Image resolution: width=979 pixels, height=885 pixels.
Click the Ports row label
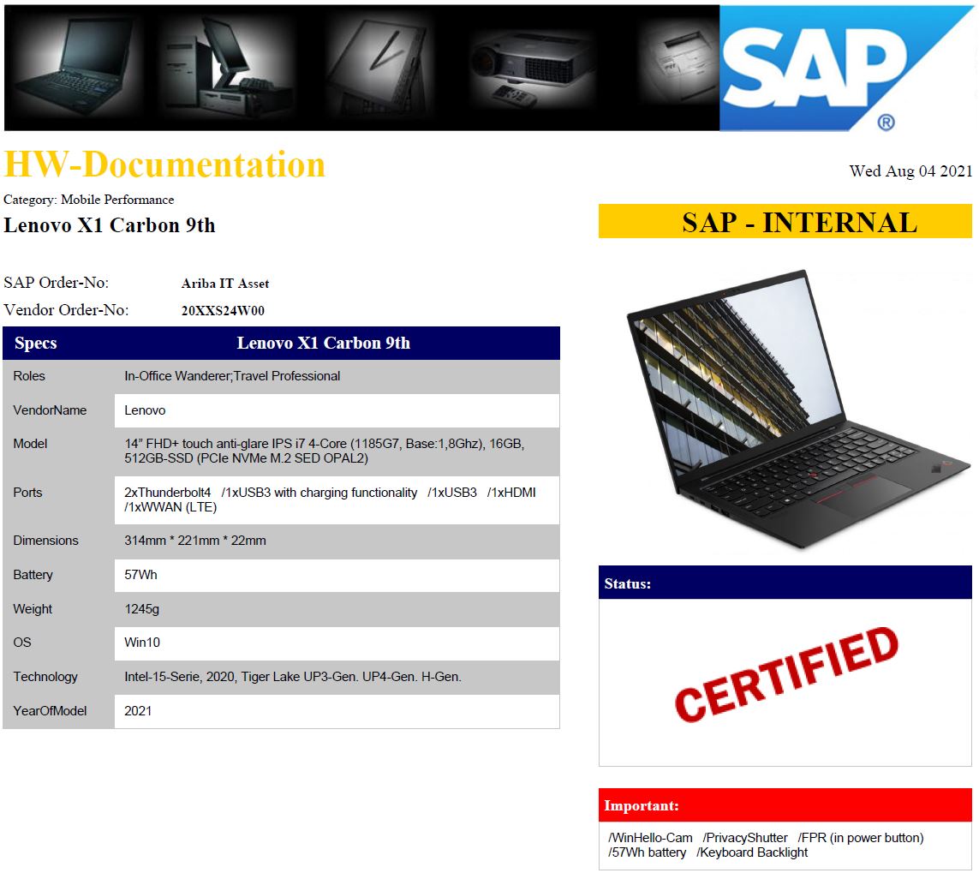click(x=27, y=493)
